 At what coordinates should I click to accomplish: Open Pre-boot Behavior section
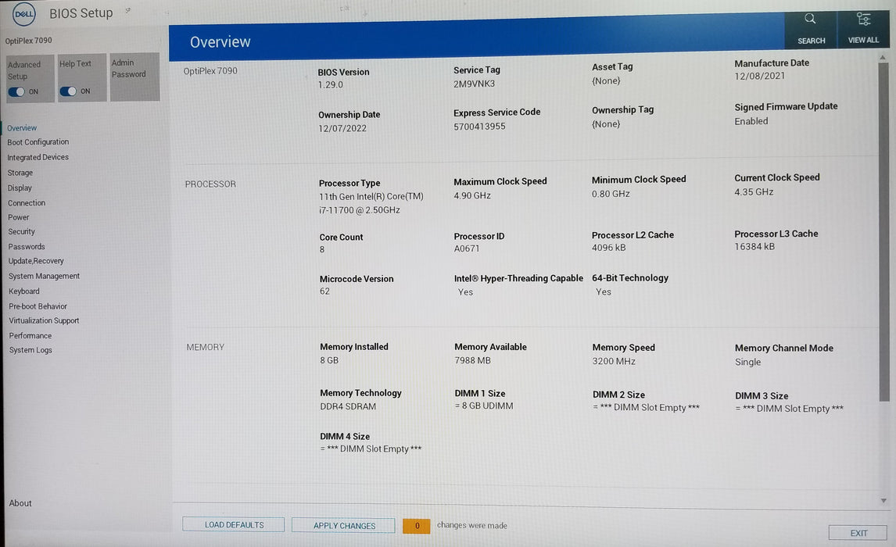coord(38,306)
